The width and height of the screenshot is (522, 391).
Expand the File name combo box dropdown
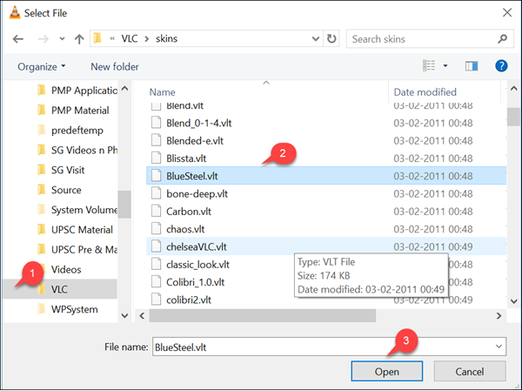coord(498,347)
